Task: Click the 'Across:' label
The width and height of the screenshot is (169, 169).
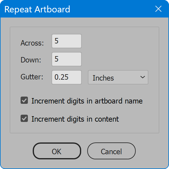Action: click(32, 43)
